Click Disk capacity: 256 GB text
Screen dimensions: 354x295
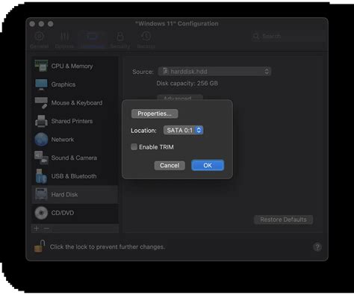tap(187, 83)
